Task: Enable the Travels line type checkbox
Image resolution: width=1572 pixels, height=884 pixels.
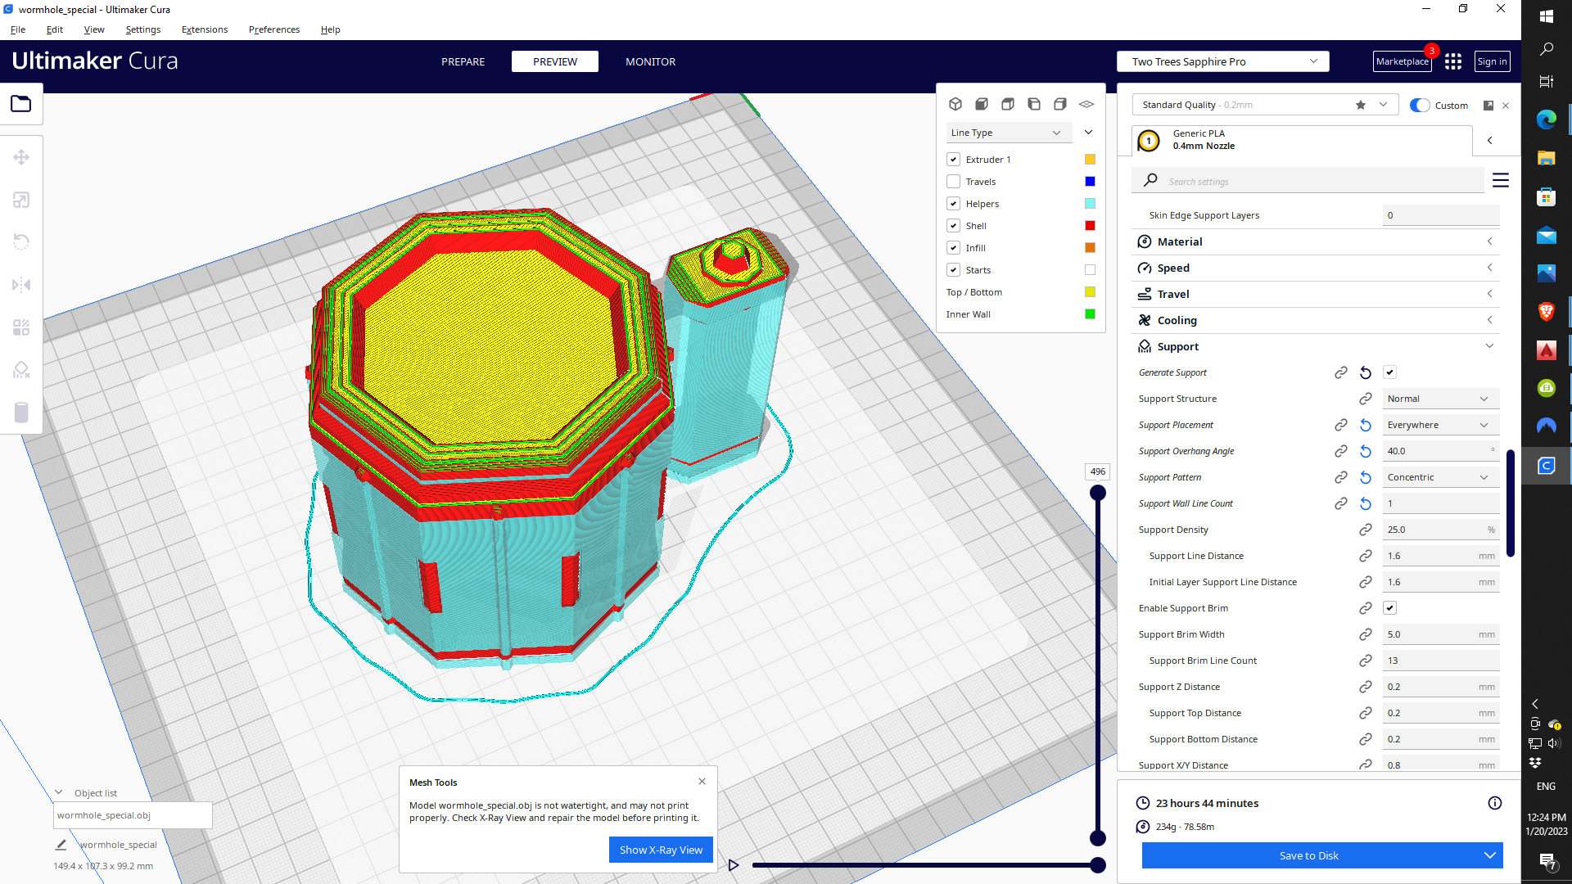Action: click(953, 182)
